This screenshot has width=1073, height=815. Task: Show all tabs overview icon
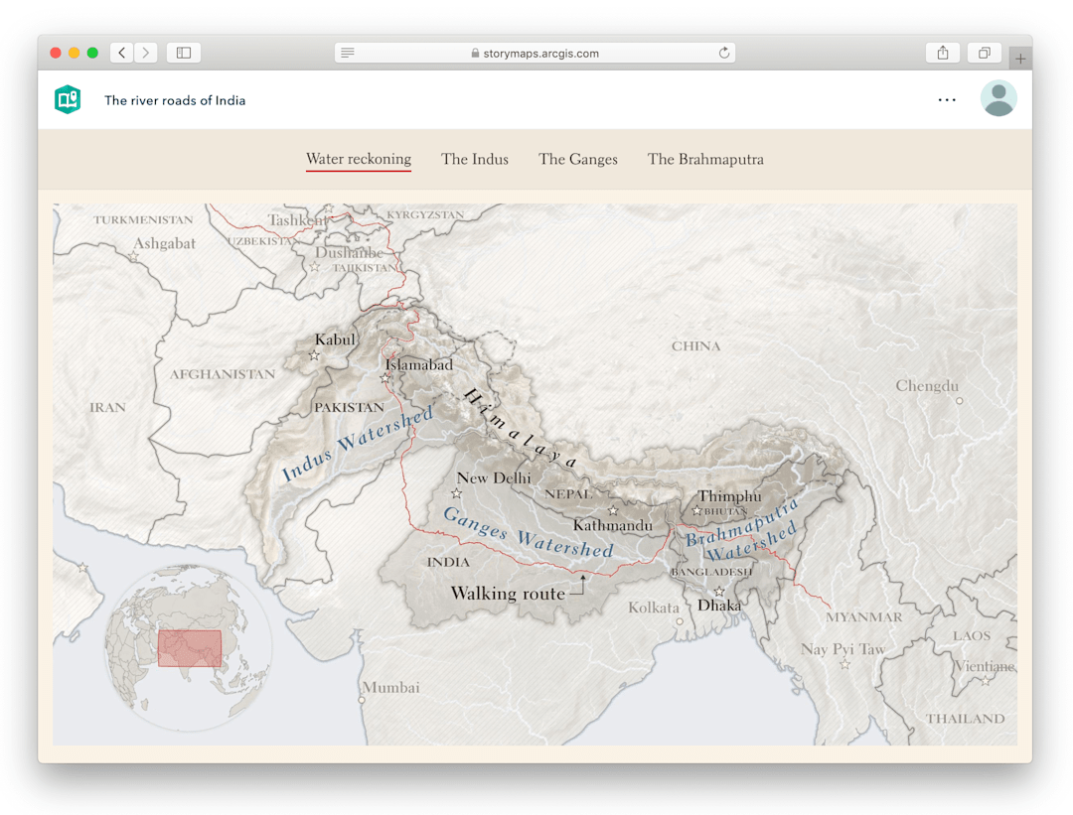pos(984,53)
